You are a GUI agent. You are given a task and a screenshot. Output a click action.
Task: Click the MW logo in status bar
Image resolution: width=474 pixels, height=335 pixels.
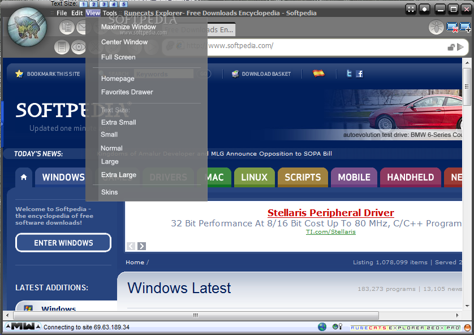click(23, 327)
